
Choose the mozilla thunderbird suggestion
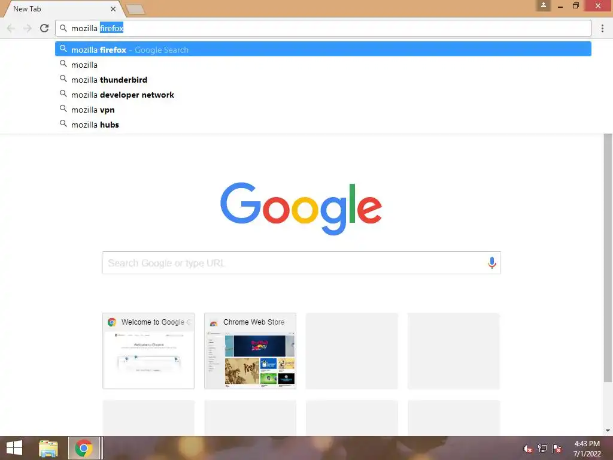[323, 80]
